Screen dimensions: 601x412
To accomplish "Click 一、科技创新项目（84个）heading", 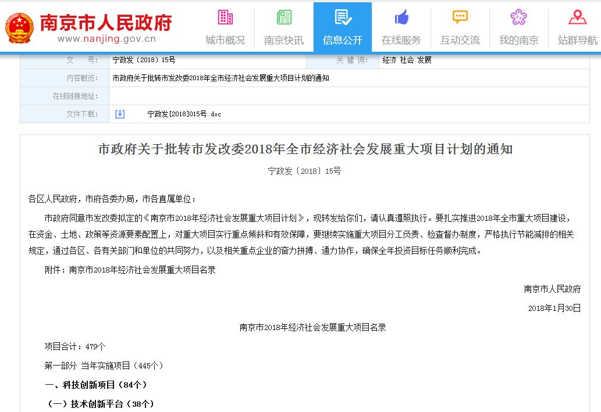I will click(95, 385).
